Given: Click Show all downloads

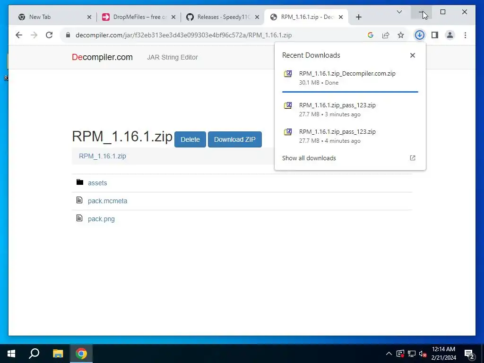Looking at the screenshot, I should point(309,158).
